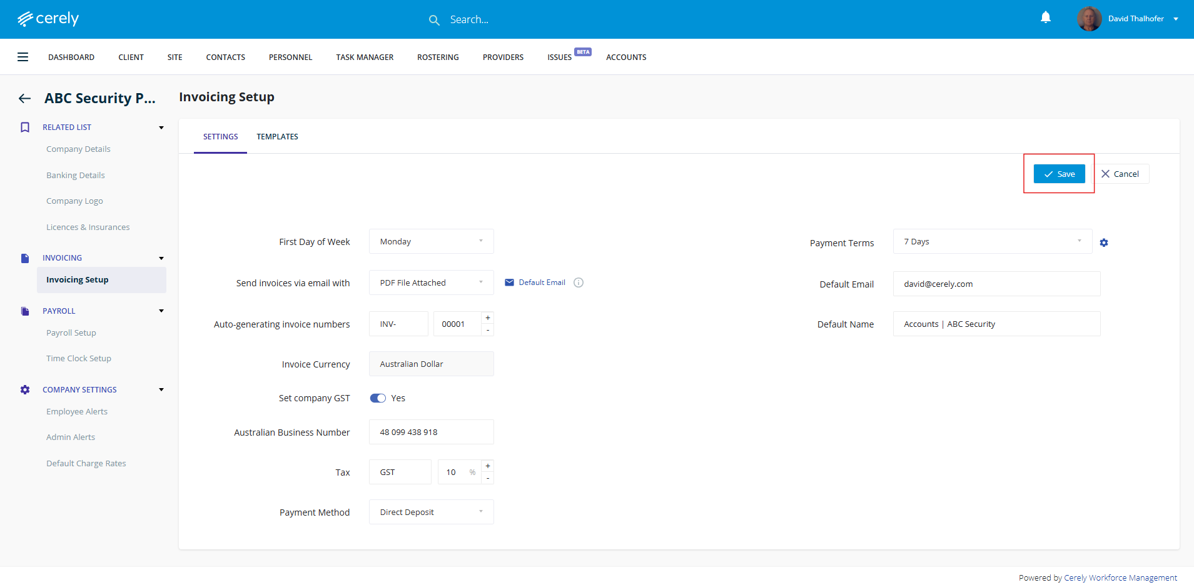Click the Company Settings gear icon
The image size is (1194, 585).
(25, 389)
